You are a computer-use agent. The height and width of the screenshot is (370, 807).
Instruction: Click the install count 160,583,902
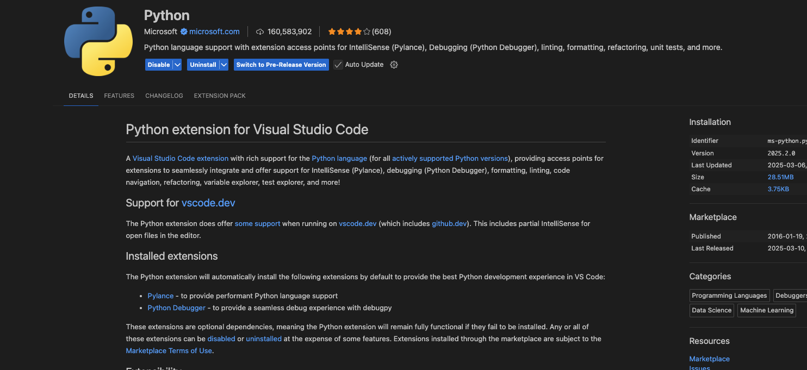point(290,32)
